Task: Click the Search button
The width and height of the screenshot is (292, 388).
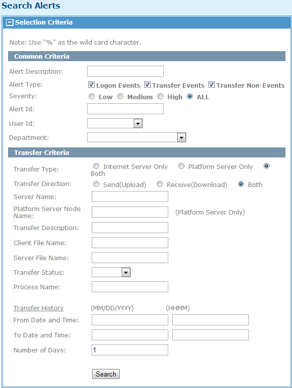Action: [x=106, y=374]
